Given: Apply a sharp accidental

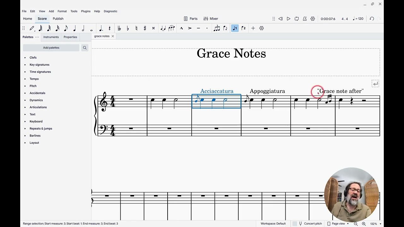Looking at the screenshot, I should [145, 28].
